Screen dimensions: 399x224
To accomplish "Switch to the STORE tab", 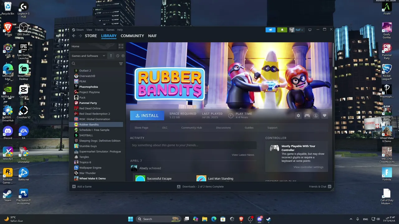I will click(x=91, y=36).
